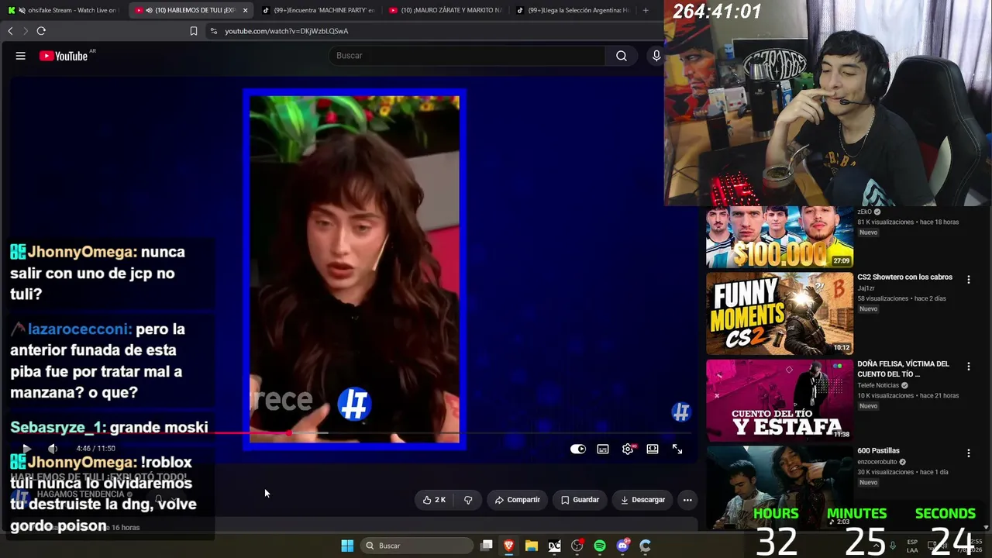Reload the current page
Viewport: 992px width, 558px height.
(41, 31)
